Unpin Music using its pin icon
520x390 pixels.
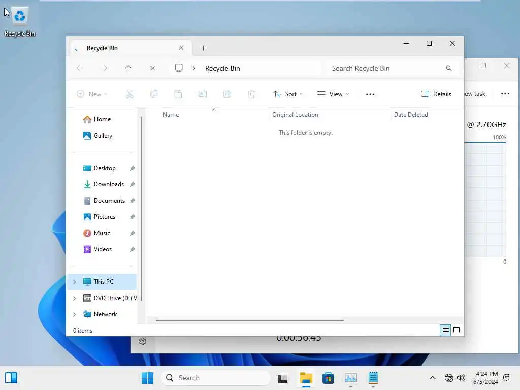tap(133, 233)
